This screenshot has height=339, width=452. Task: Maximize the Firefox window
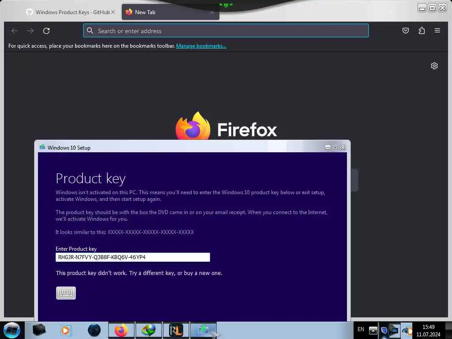pyautogui.click(x=433, y=8)
